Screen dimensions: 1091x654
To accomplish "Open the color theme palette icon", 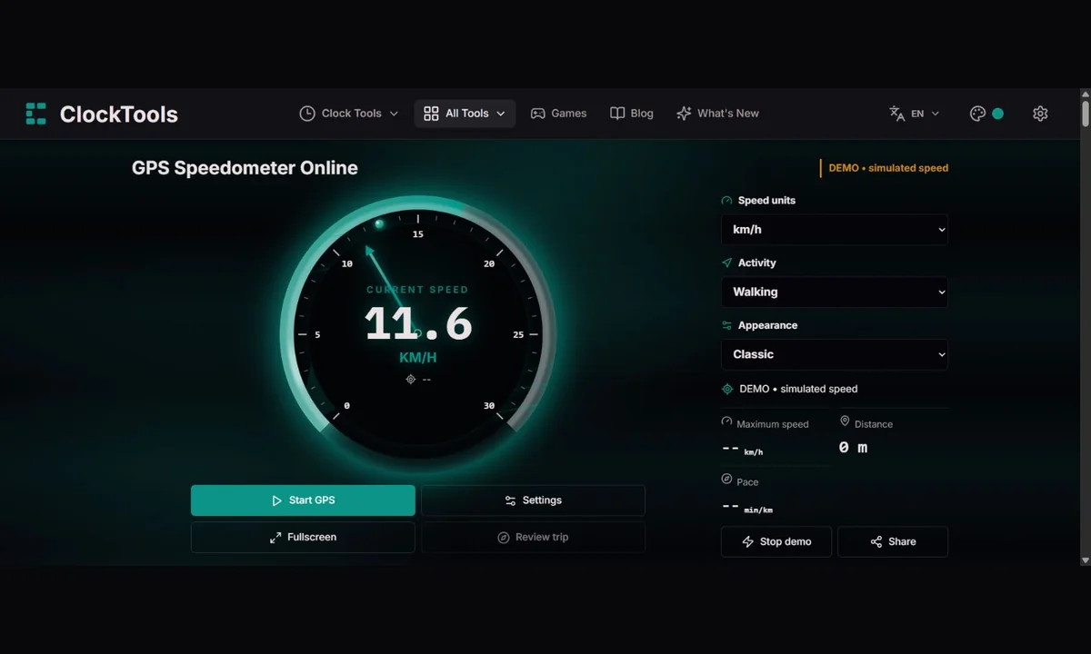I will (x=978, y=114).
